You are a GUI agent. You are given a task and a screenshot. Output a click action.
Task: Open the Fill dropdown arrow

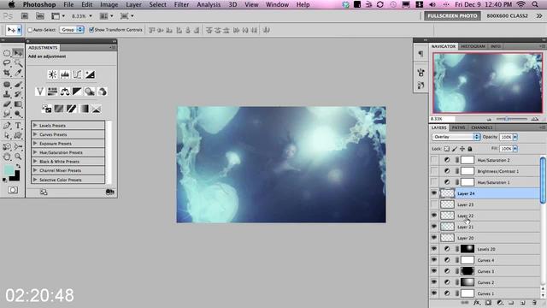click(515, 149)
